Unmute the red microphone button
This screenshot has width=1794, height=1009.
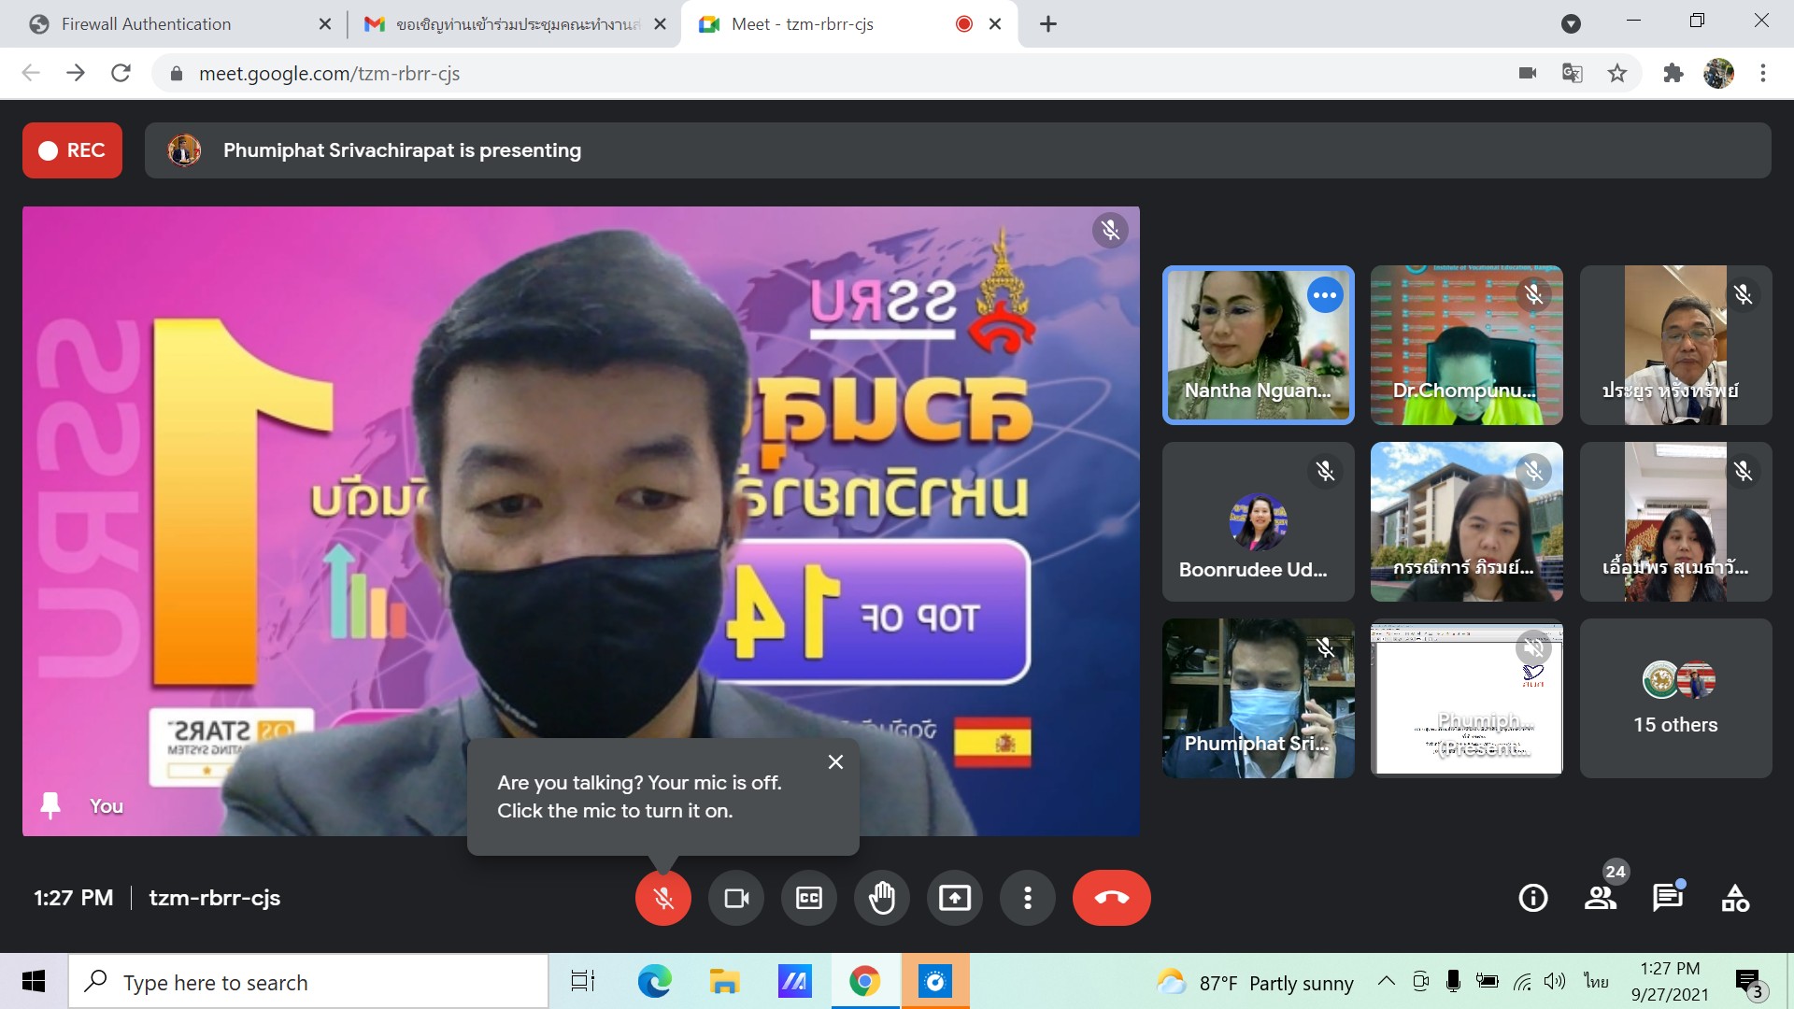coord(662,898)
